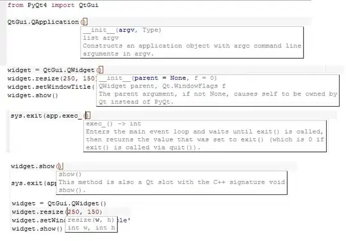Viewport: 346px width, 241px height.
Task: Click 'Constructs an application object with argc' text
Action: [x=167, y=46]
